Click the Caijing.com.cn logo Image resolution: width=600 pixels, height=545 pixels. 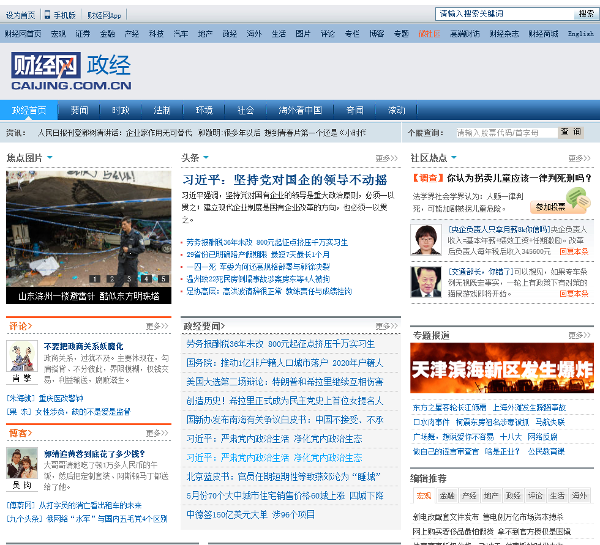pyautogui.click(x=71, y=71)
